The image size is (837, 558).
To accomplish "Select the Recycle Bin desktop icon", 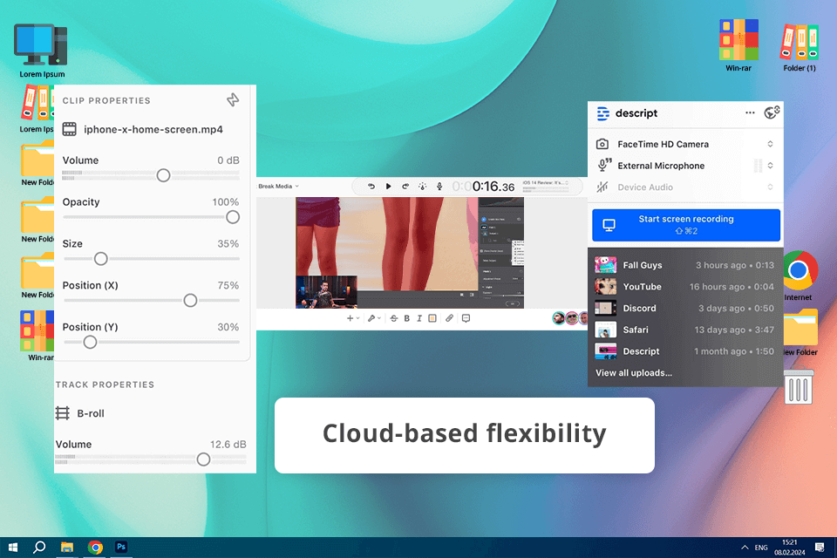I will pos(799,386).
